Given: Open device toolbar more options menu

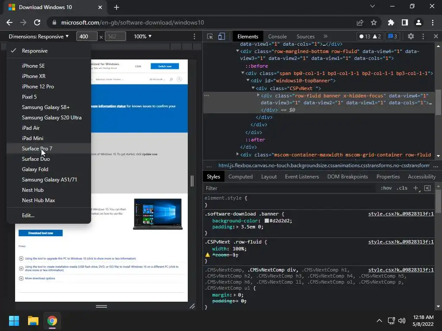Looking at the screenshot, I should 194,36.
